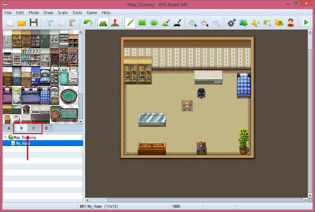Select the Flood Fill tool

[166, 23]
